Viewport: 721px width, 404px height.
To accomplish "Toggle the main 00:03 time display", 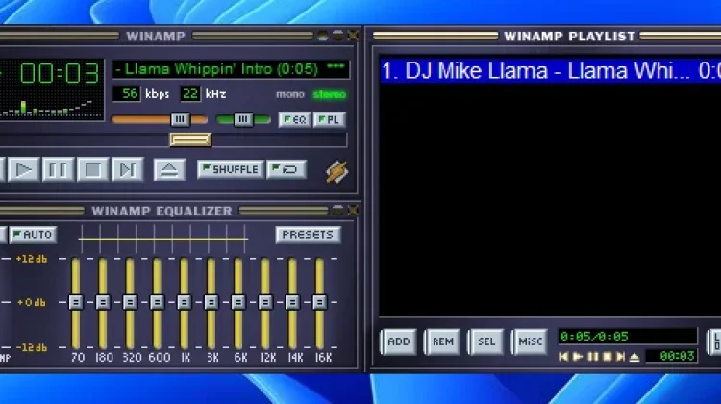I will [60, 73].
